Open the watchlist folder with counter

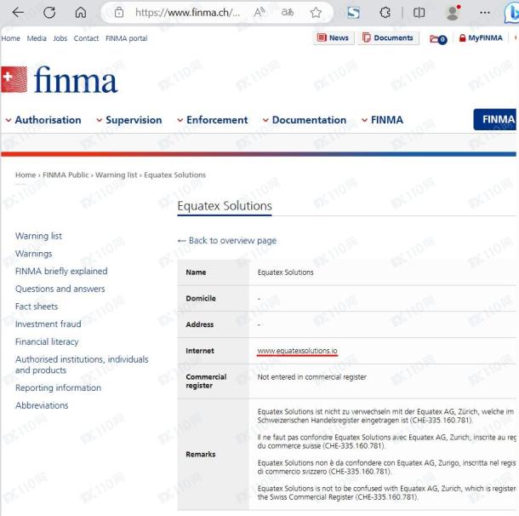coord(438,39)
